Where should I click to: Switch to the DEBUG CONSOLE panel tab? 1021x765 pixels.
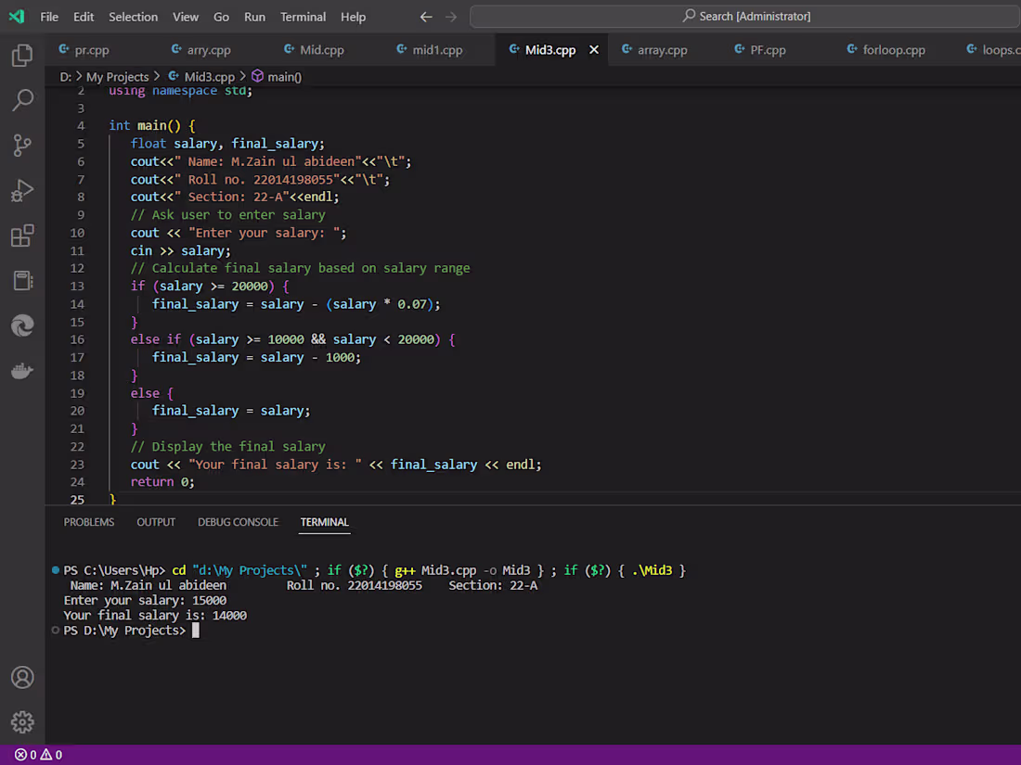[x=238, y=522]
